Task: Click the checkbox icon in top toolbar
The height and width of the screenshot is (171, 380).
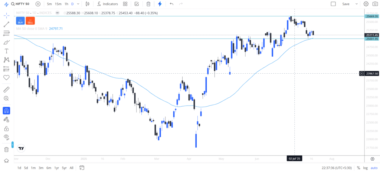Action: [137, 4]
